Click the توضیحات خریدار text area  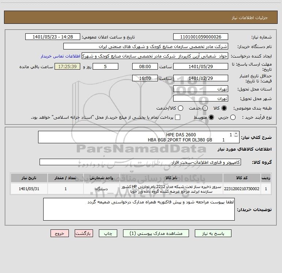coord(139,209)
